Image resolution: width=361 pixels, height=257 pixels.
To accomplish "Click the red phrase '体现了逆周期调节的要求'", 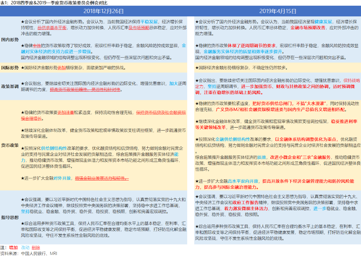I will (251, 46).
